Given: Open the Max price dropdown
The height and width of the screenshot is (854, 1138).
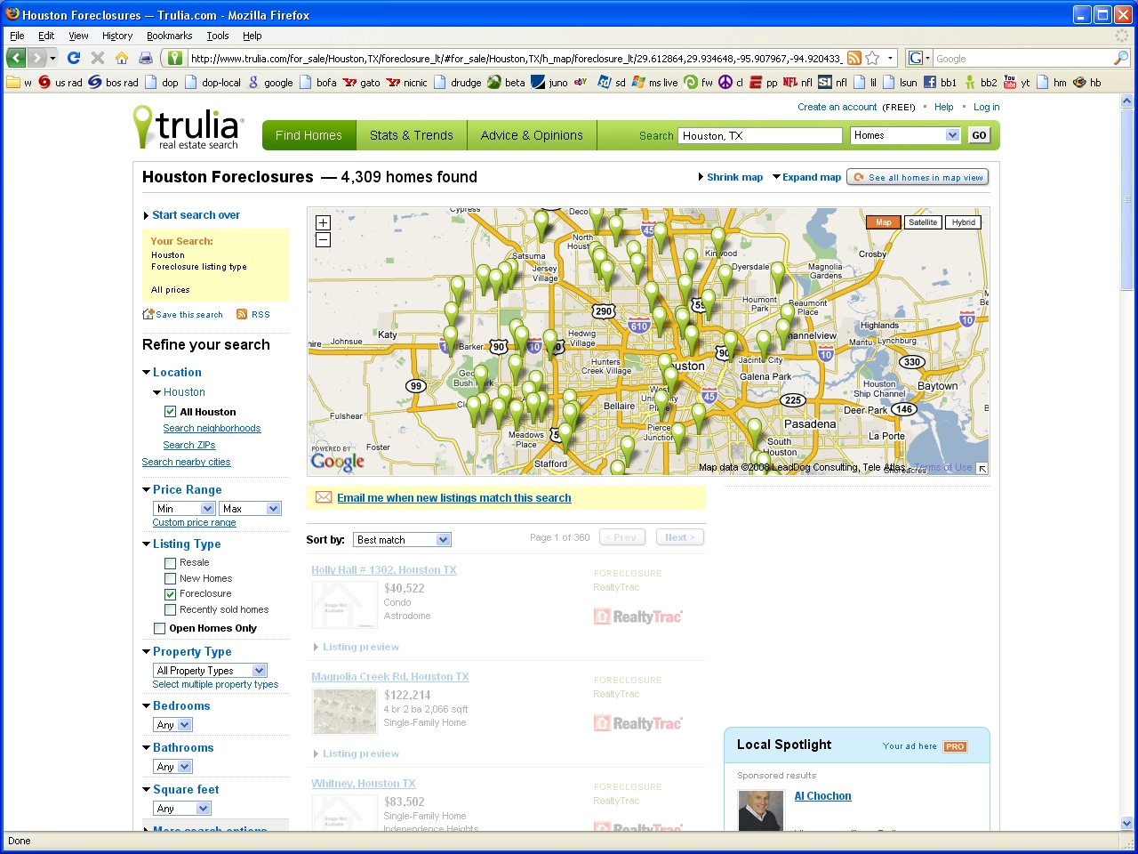Looking at the screenshot, I should pos(250,509).
